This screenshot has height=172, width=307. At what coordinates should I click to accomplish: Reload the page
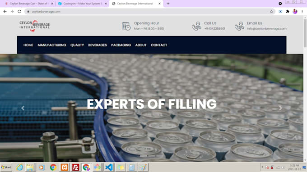point(19,12)
